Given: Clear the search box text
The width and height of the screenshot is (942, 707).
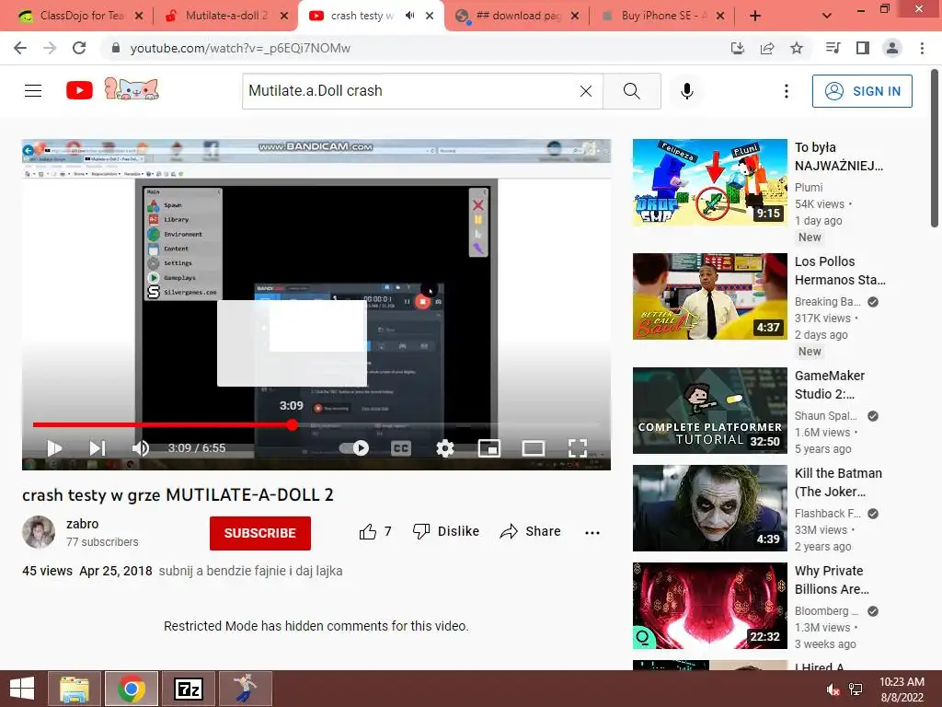Looking at the screenshot, I should [x=586, y=91].
